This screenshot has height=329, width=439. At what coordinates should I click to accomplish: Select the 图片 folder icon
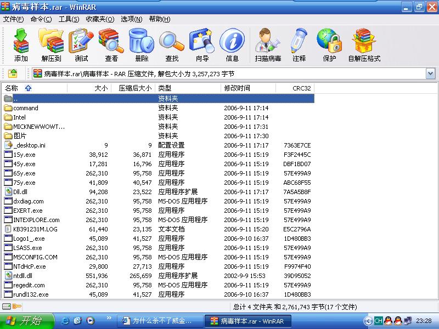pyautogui.click(x=8, y=136)
